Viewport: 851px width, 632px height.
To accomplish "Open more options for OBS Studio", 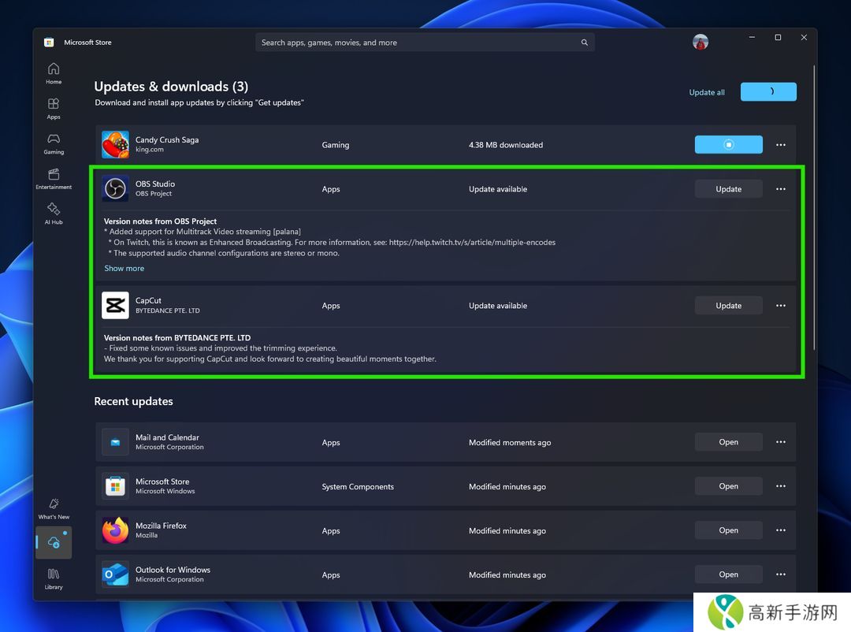I will (780, 189).
